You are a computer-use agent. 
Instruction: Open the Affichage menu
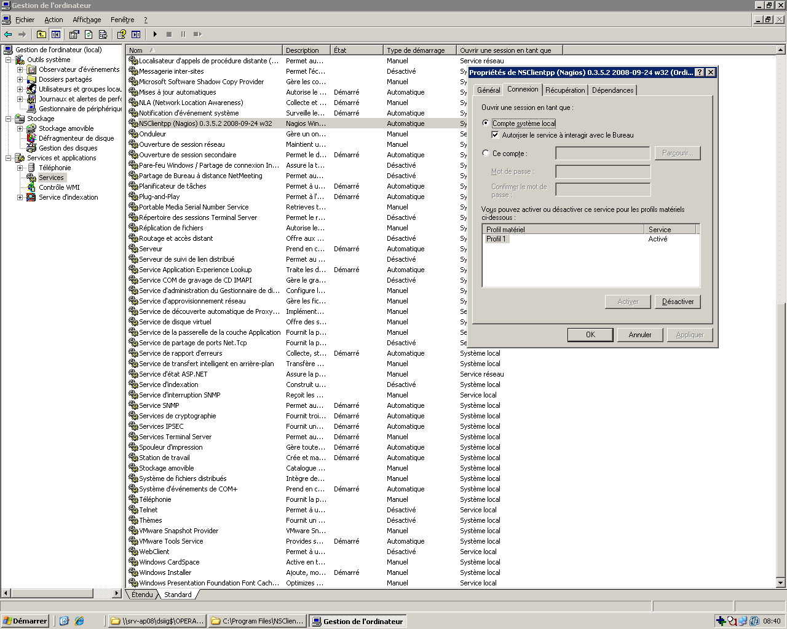click(87, 20)
